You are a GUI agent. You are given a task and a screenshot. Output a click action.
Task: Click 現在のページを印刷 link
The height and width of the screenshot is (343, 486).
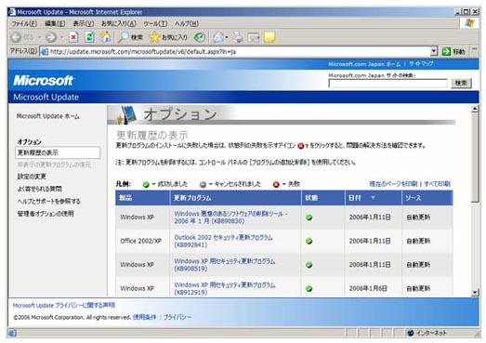point(393,184)
